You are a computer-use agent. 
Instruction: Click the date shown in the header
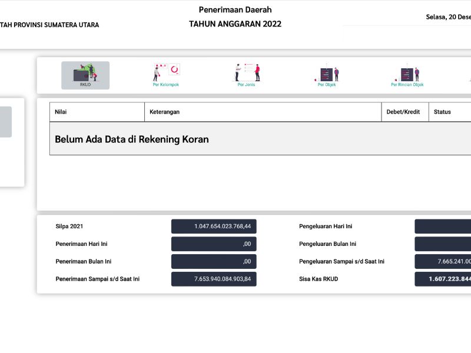pos(448,17)
